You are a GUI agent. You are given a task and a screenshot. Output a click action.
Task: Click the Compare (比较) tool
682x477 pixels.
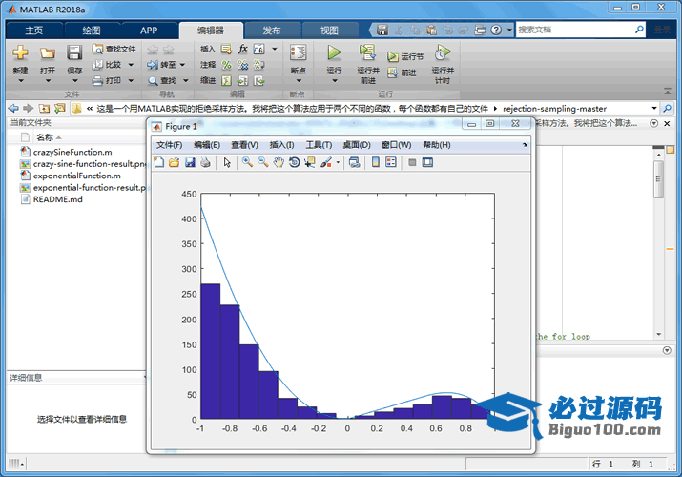click(x=108, y=65)
